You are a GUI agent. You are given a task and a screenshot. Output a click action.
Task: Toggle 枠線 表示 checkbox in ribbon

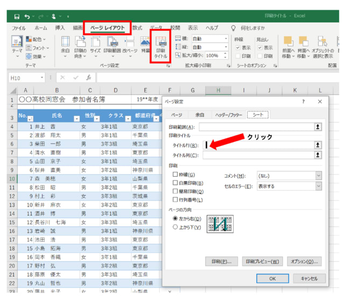(238, 48)
